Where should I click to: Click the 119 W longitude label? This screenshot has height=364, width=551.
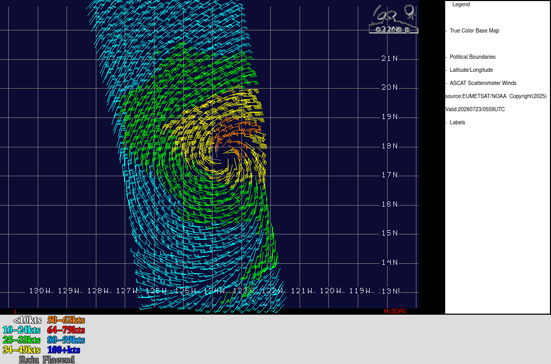360,291
